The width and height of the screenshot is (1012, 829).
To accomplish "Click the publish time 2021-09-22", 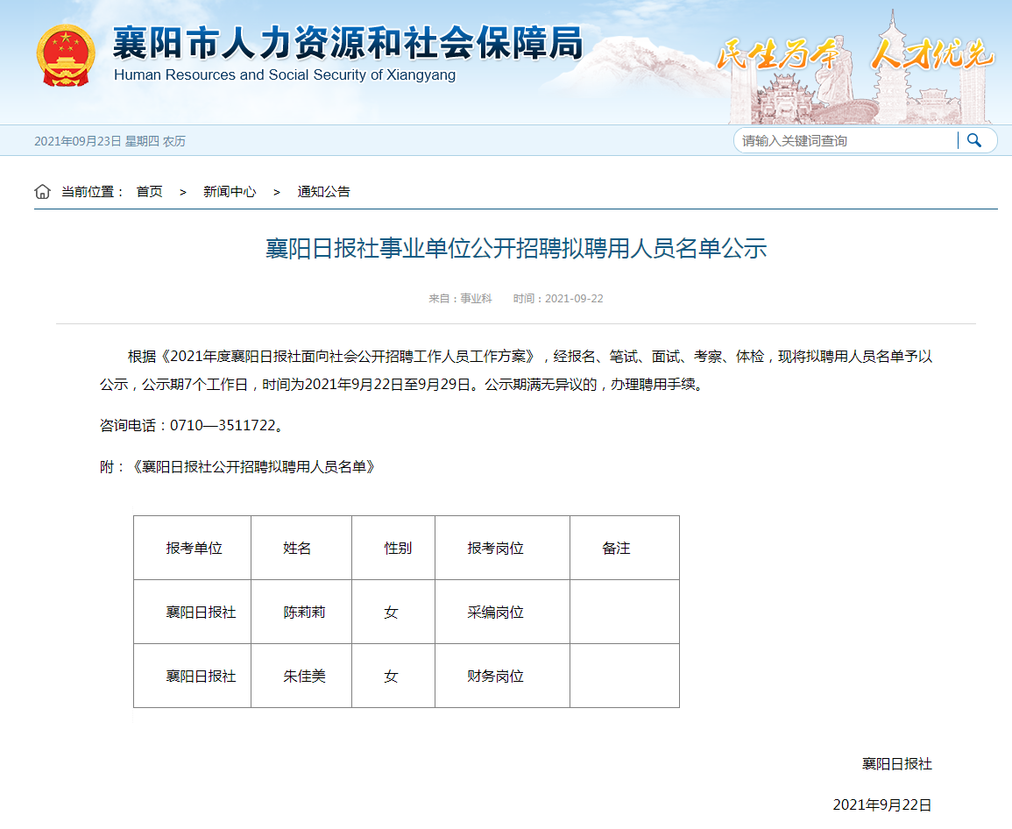I will click(573, 299).
